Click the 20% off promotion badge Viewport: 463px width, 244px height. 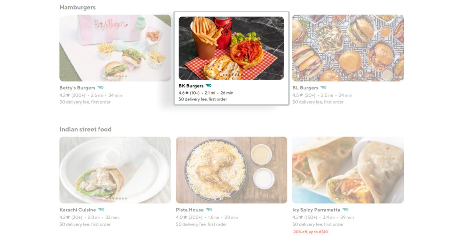pyautogui.click(x=310, y=232)
